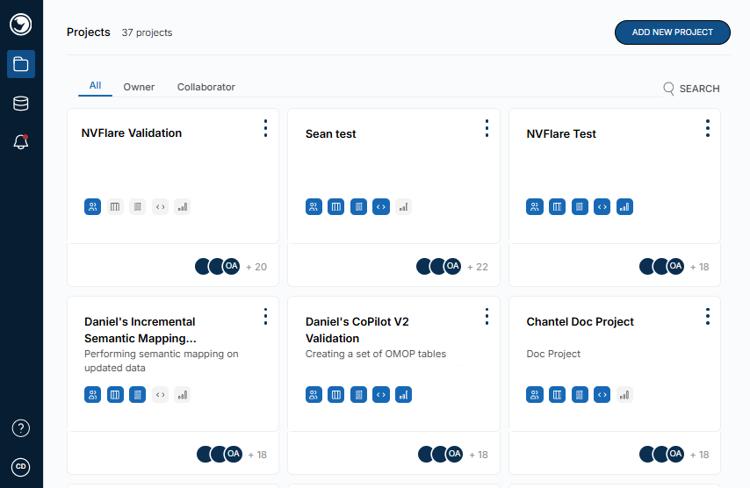Click chart icon on NVFlare Validation card
The image size is (750, 488).
pyautogui.click(x=183, y=207)
